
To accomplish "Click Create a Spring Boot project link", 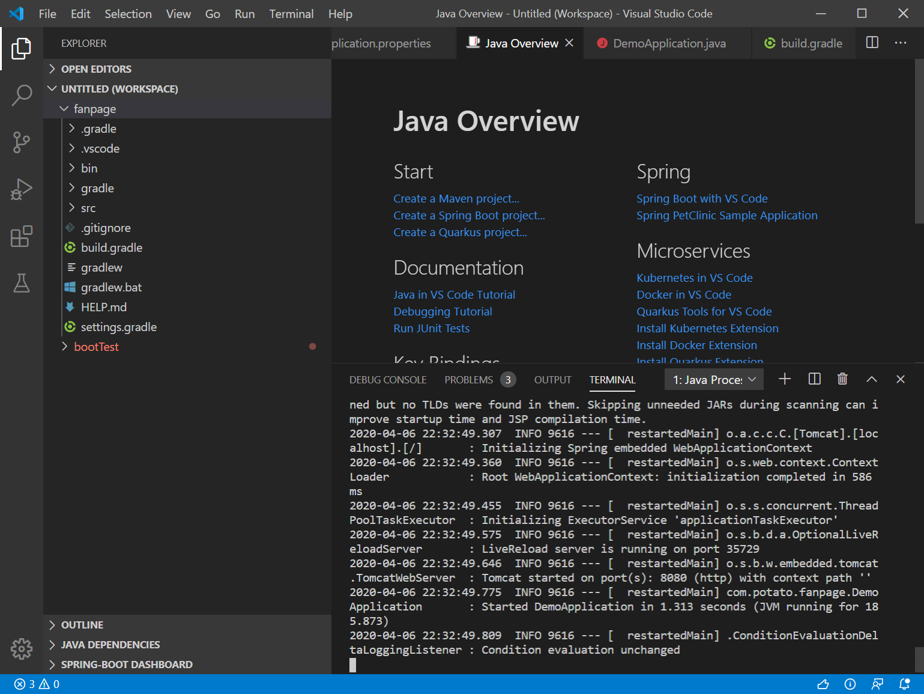I will [470, 216].
